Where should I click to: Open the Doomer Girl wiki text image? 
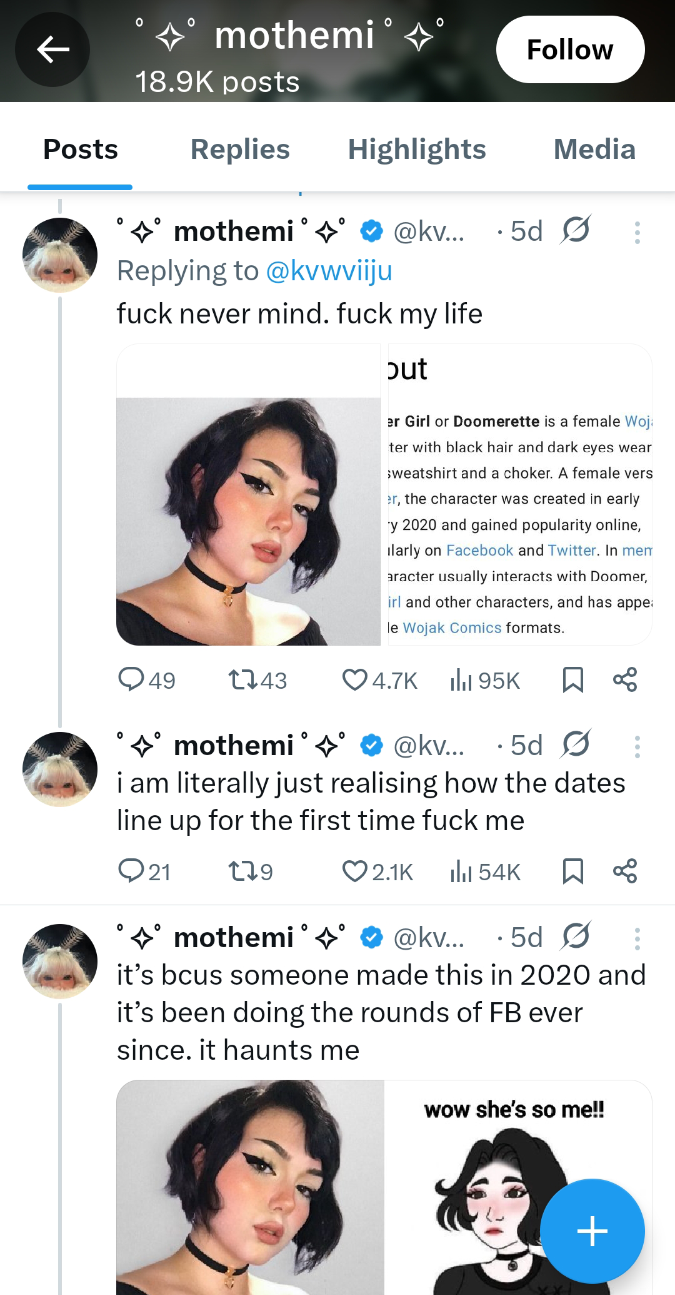tap(519, 494)
